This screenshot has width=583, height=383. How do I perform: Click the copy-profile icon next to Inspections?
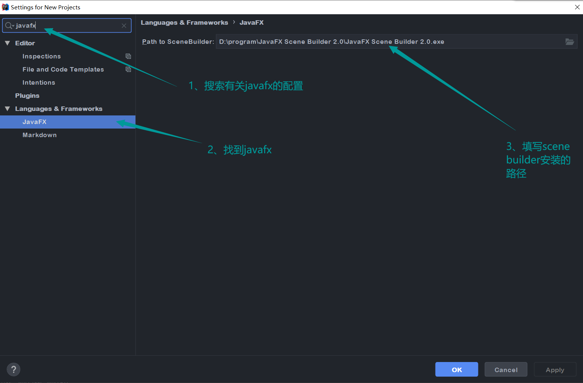point(128,56)
